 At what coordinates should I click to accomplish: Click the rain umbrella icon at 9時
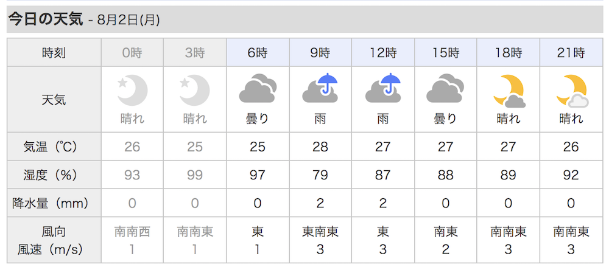point(320,88)
